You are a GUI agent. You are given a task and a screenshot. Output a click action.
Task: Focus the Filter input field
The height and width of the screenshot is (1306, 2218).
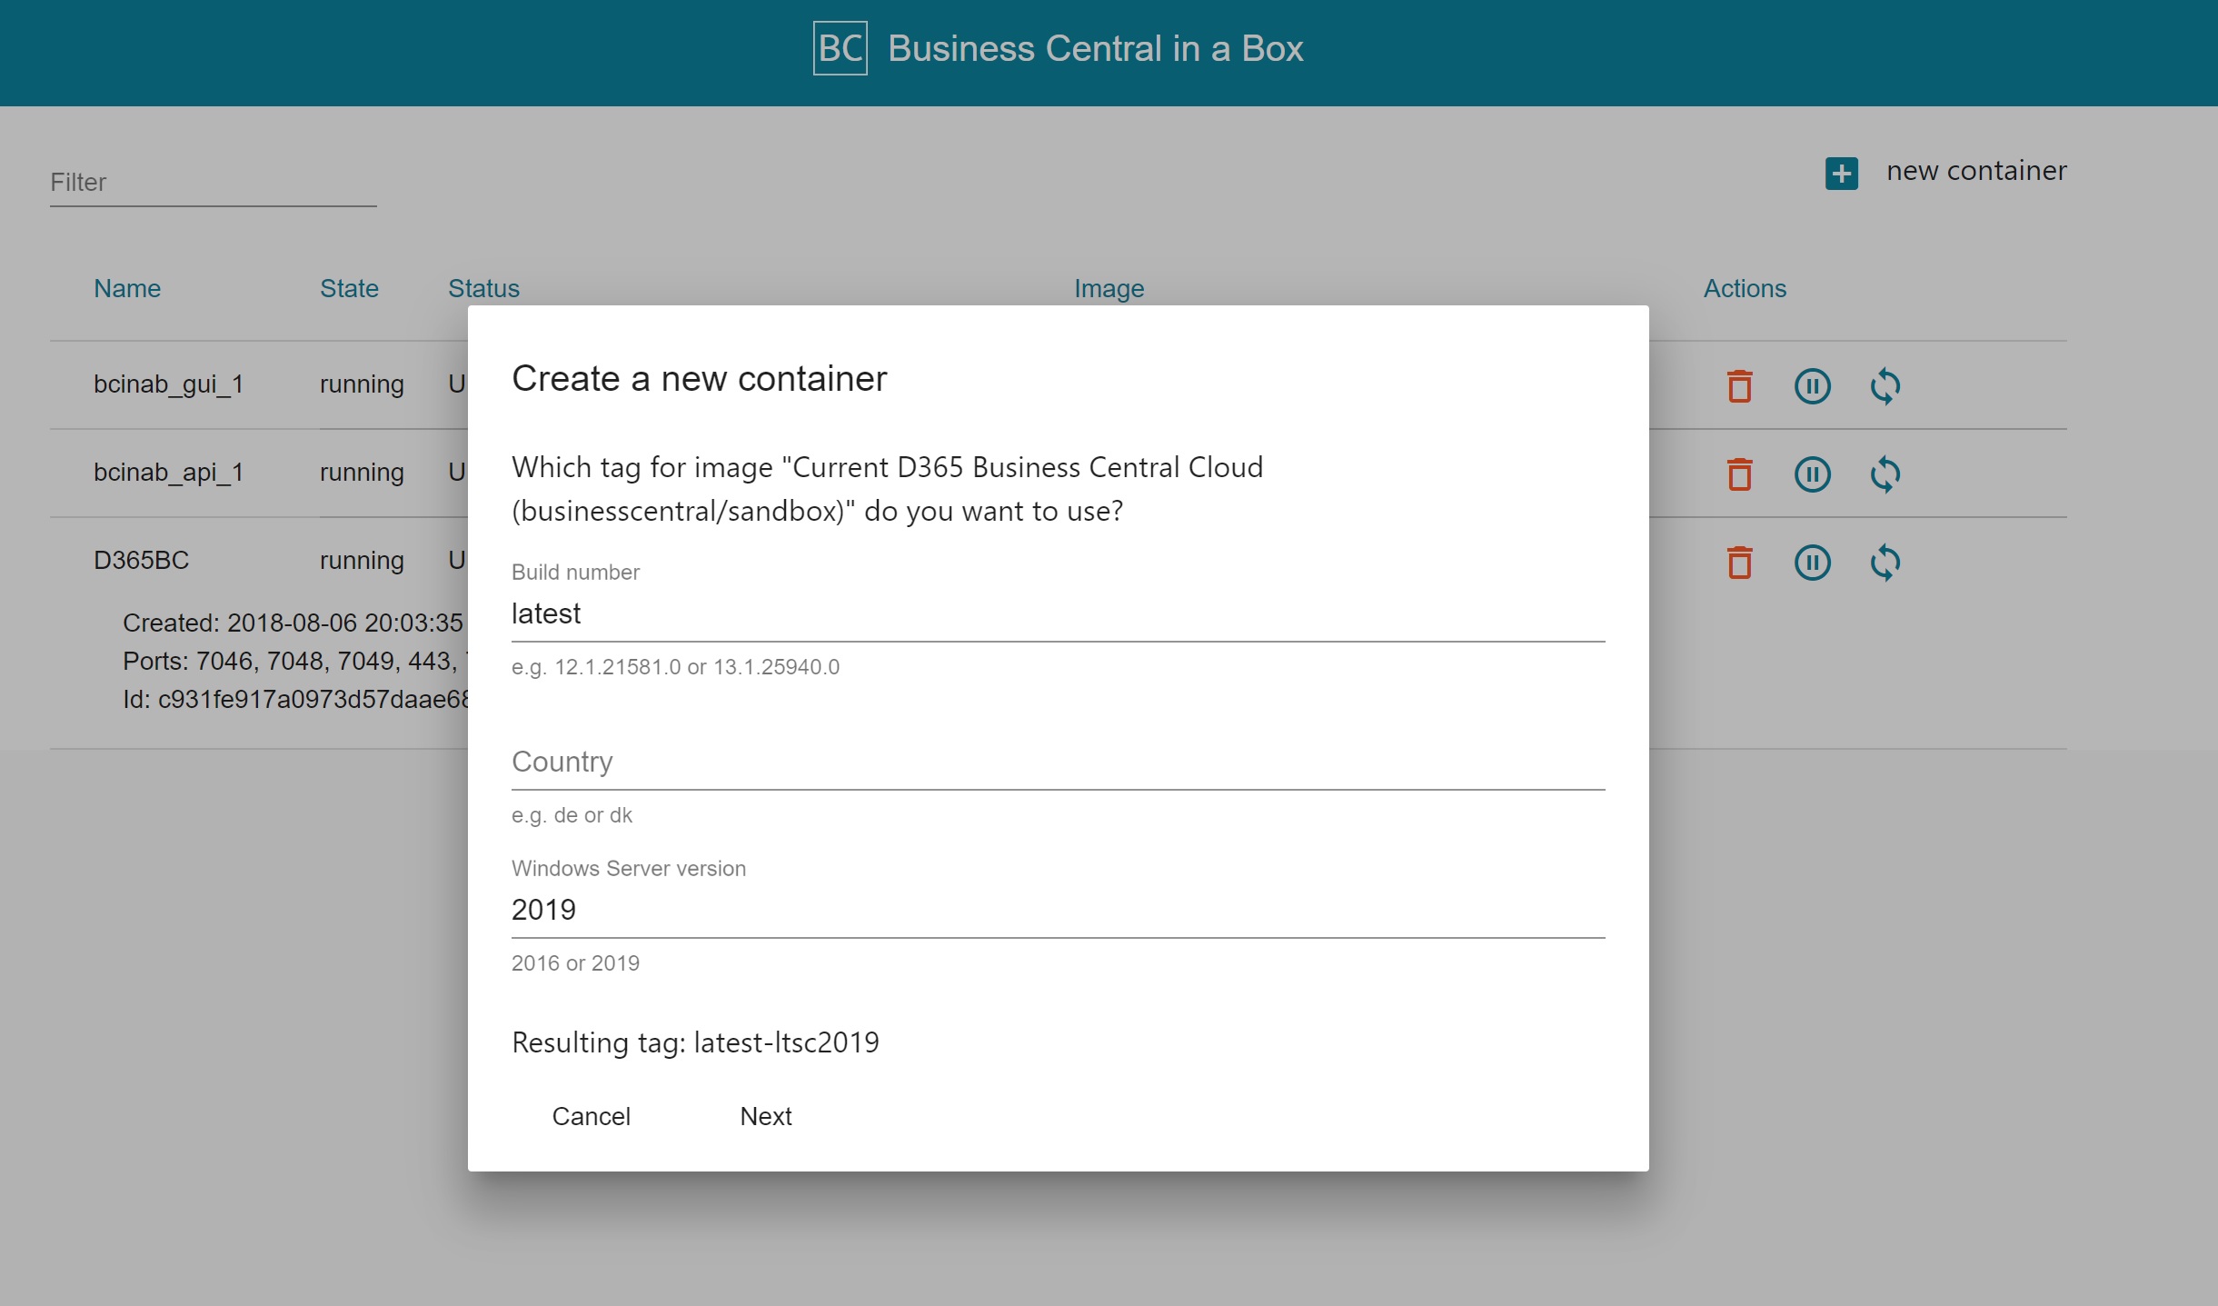point(214,182)
